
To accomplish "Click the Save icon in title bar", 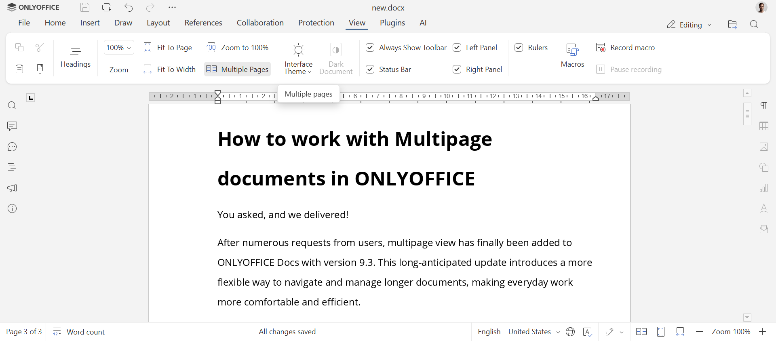I will [x=84, y=7].
